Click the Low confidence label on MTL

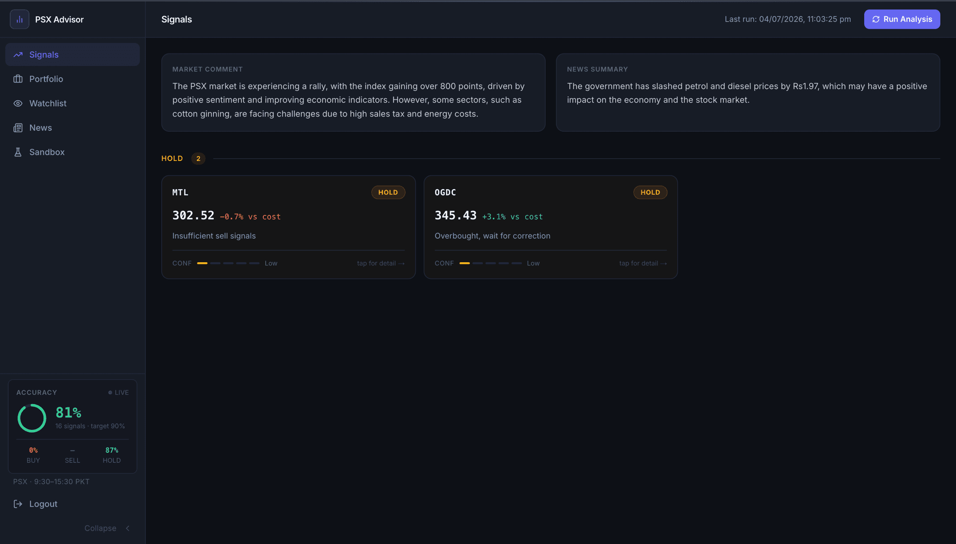(x=271, y=263)
